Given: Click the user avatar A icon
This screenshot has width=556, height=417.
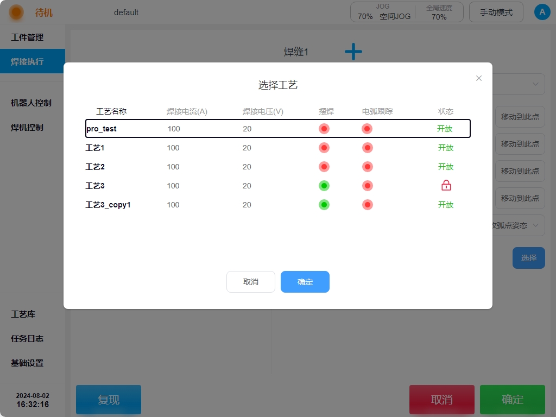Looking at the screenshot, I should tap(542, 12).
